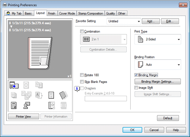
Task: Open the Stamp/Composition tab
Action: (x=90, y=13)
